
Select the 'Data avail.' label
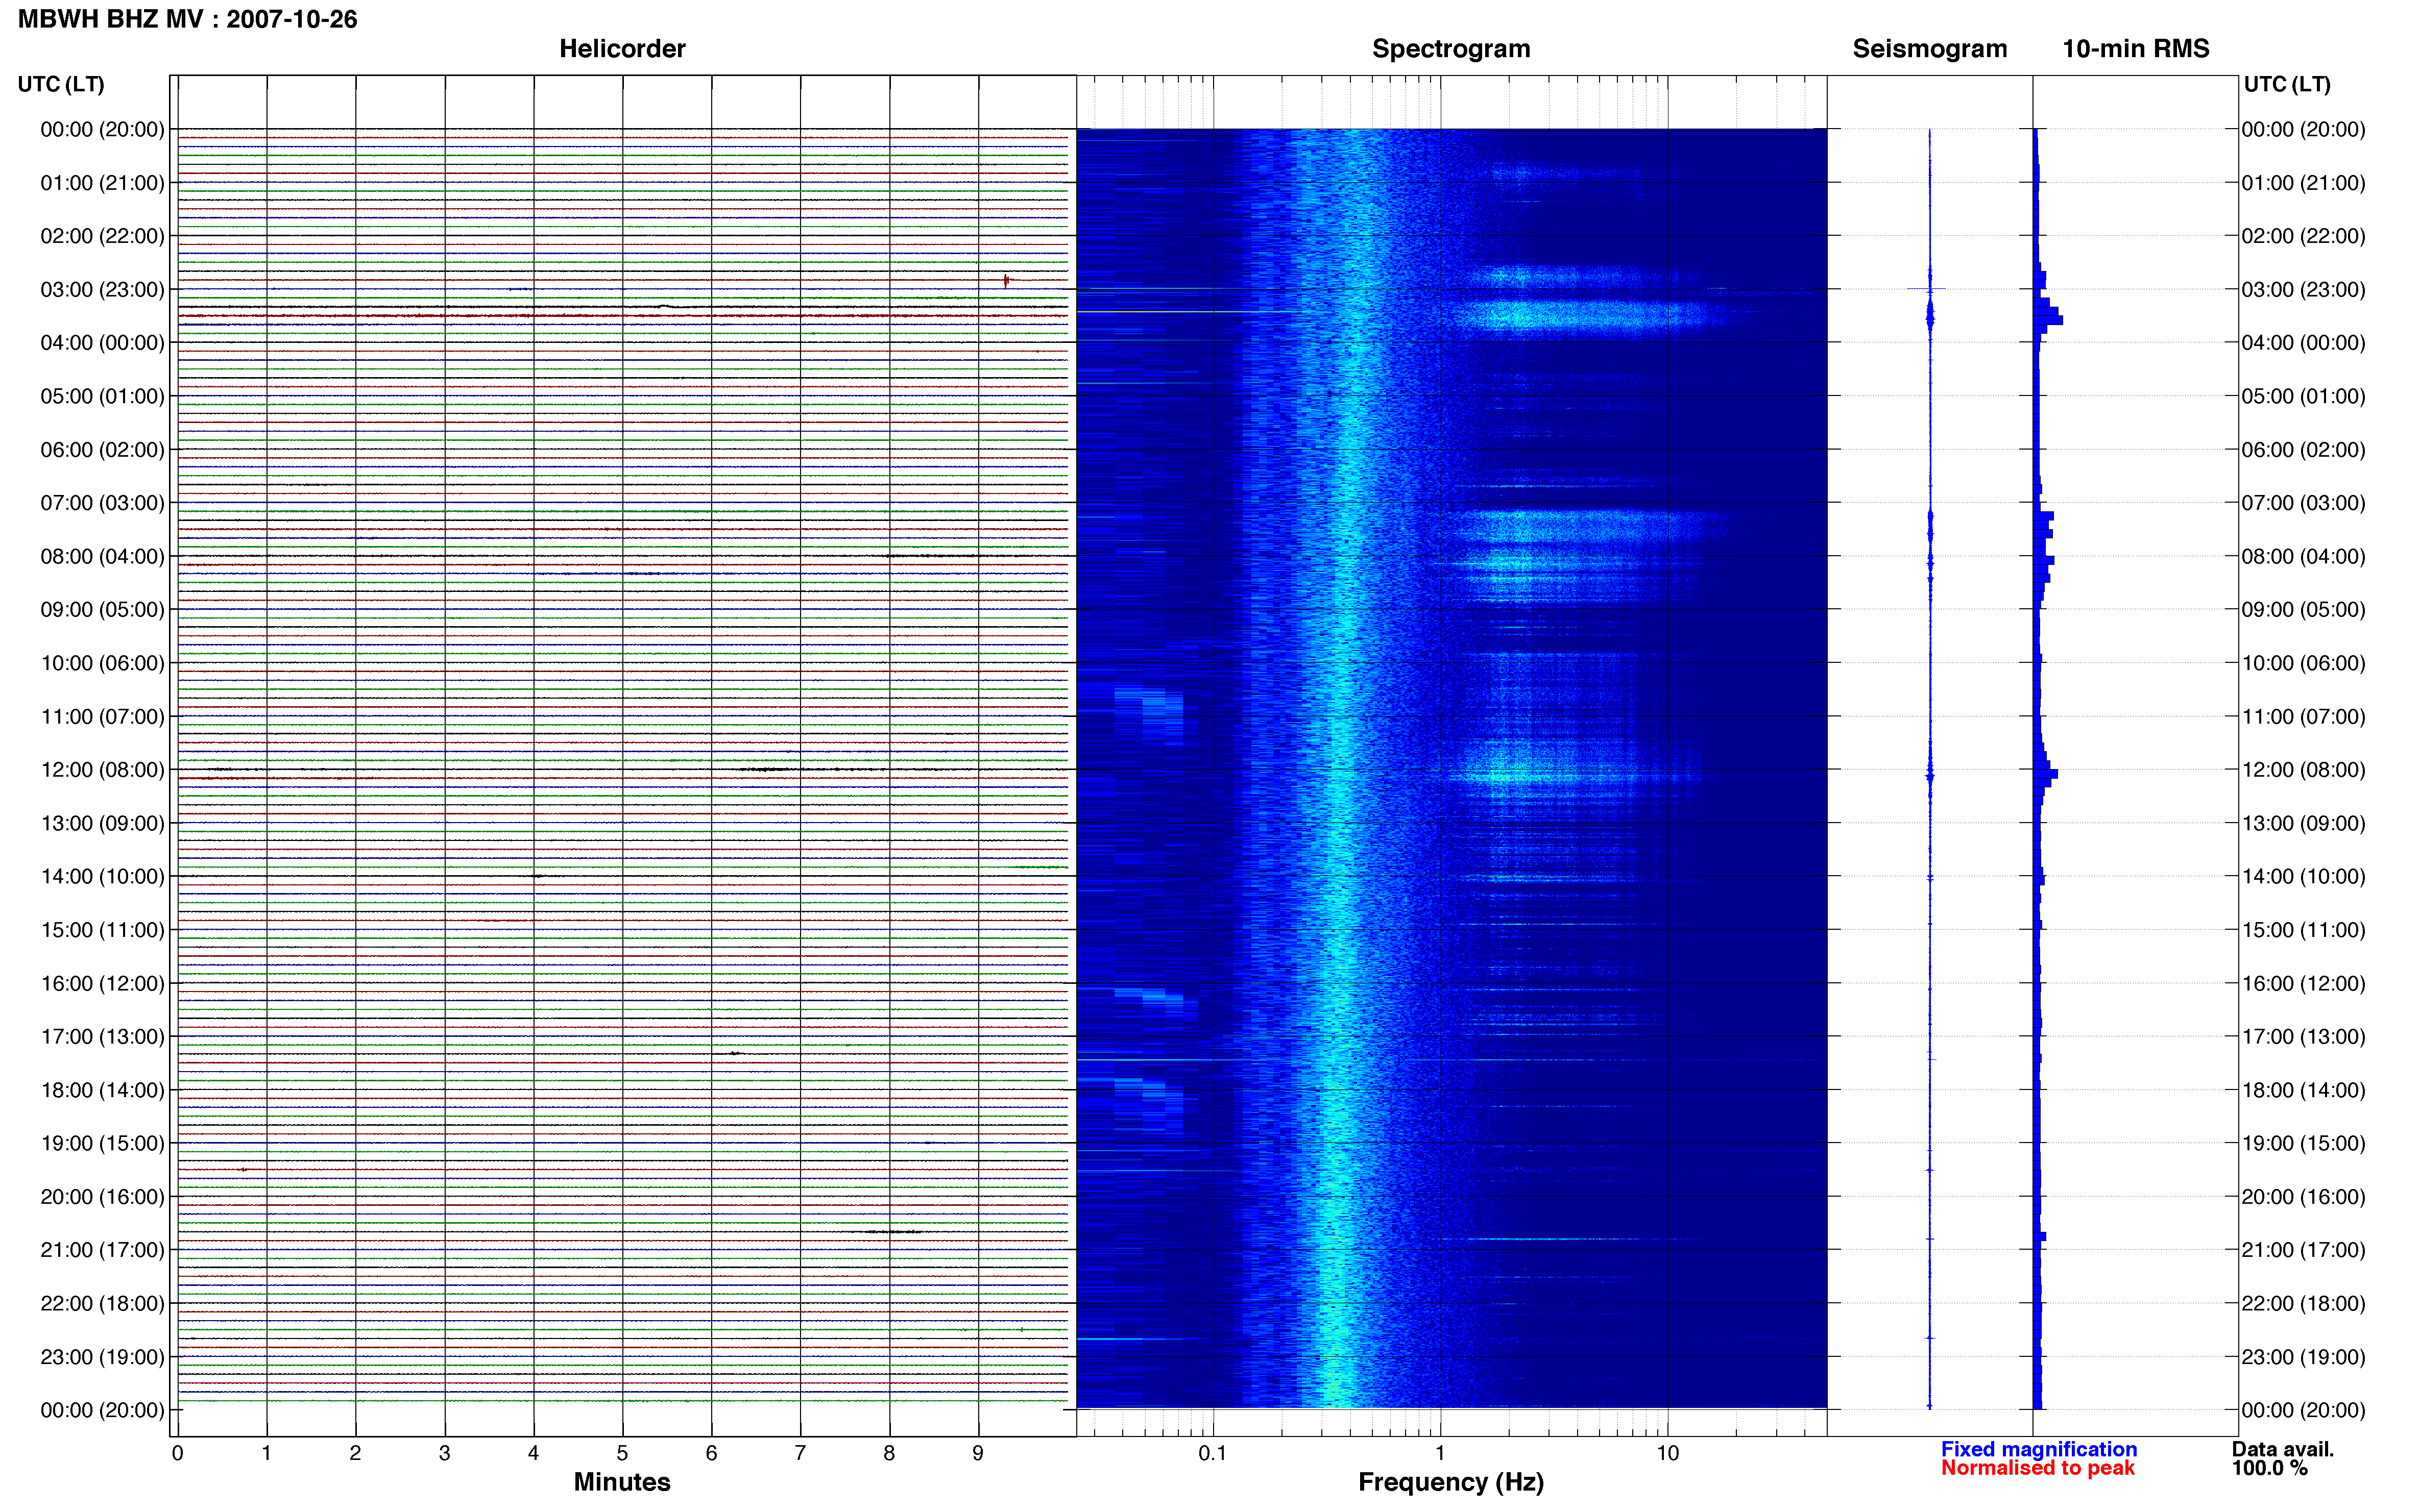[2282, 1450]
